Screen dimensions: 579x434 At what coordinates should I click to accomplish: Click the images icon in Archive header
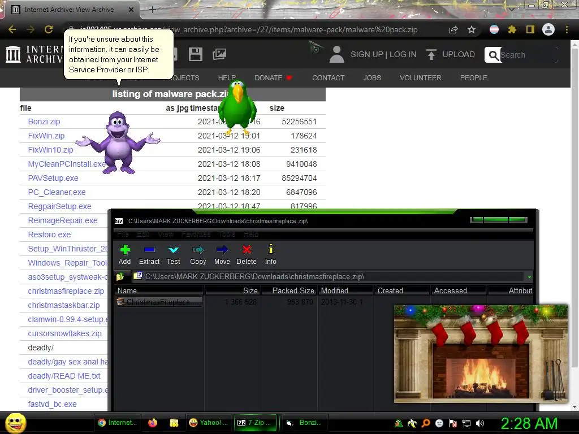point(219,54)
